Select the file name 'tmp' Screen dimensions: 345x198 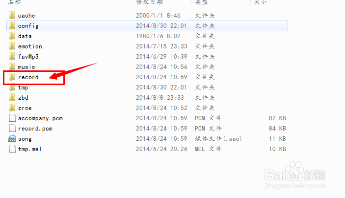click(x=23, y=88)
